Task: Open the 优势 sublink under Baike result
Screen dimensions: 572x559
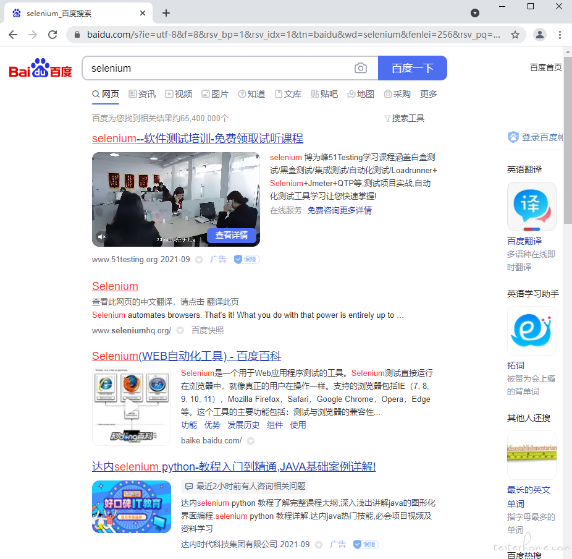Action: click(x=212, y=425)
